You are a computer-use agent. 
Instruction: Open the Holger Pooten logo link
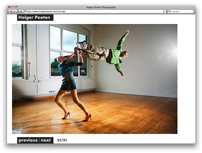coord(35,17)
